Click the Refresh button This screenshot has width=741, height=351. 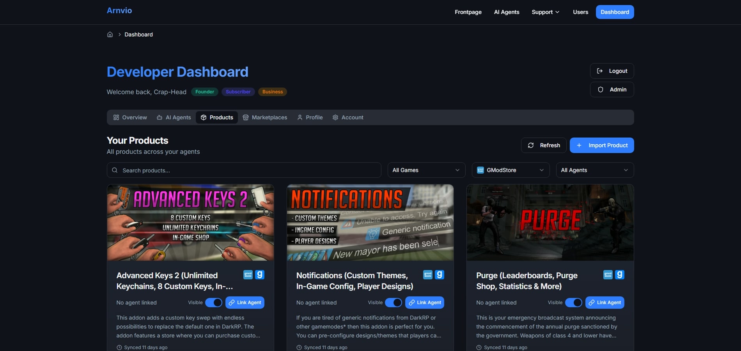544,145
